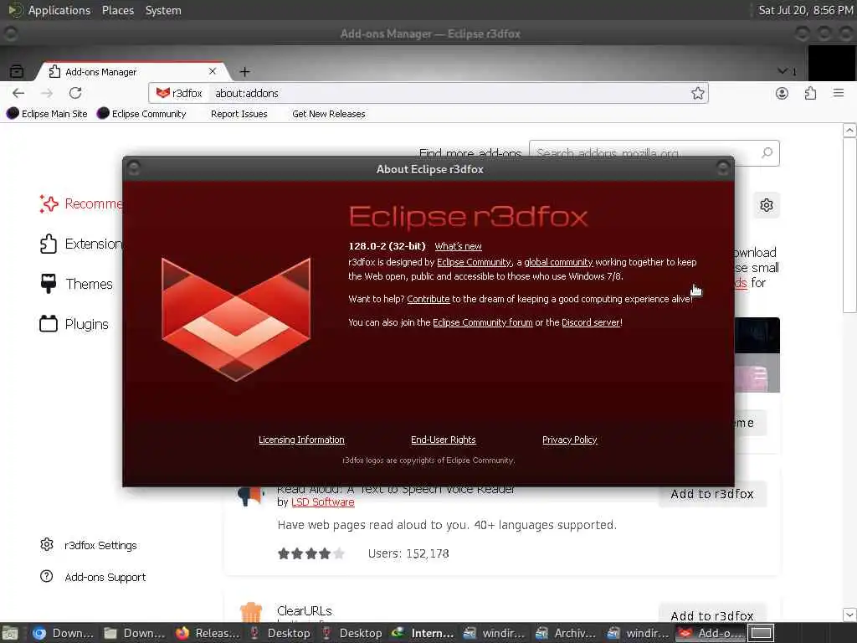Click the ClearURLs trash can icon
The width and height of the screenshot is (857, 643).
click(251, 612)
